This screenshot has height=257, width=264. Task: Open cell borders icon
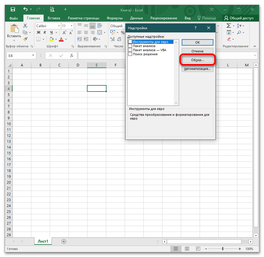pos(39,39)
